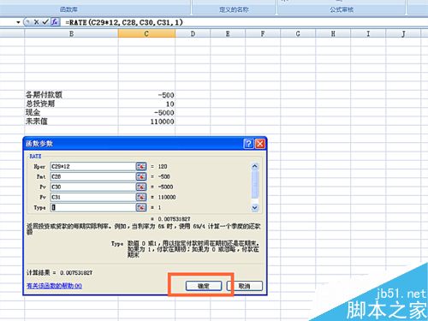Select cell containing 110000 in column C

pos(146,122)
